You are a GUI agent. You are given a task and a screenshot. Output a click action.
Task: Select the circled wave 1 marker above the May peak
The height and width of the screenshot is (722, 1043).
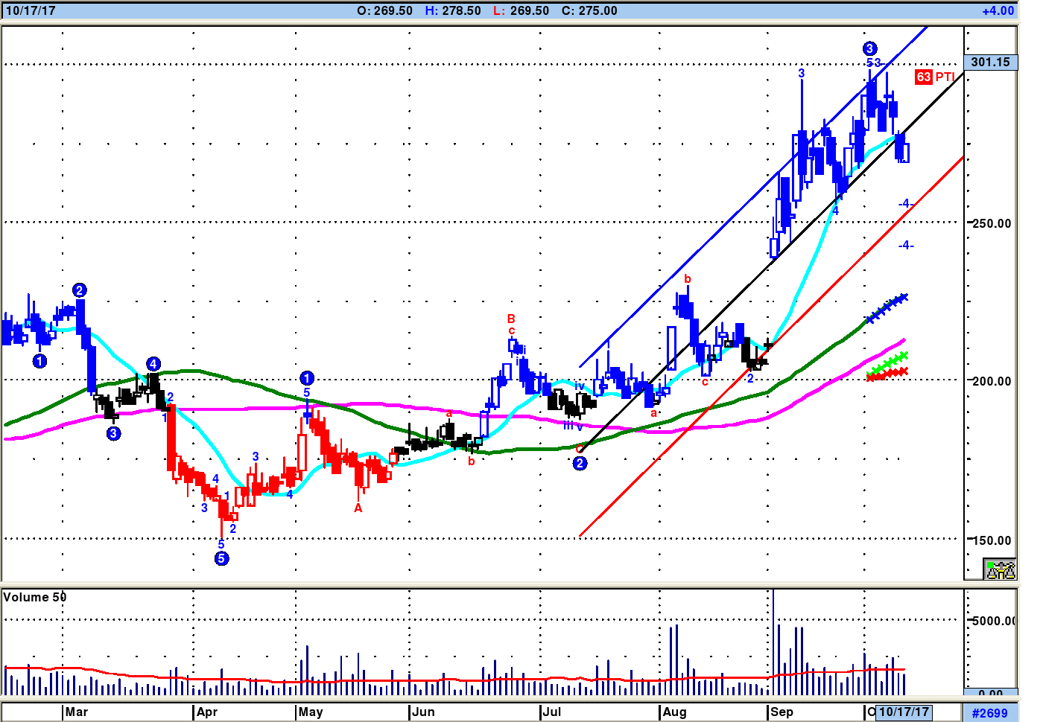(x=307, y=378)
